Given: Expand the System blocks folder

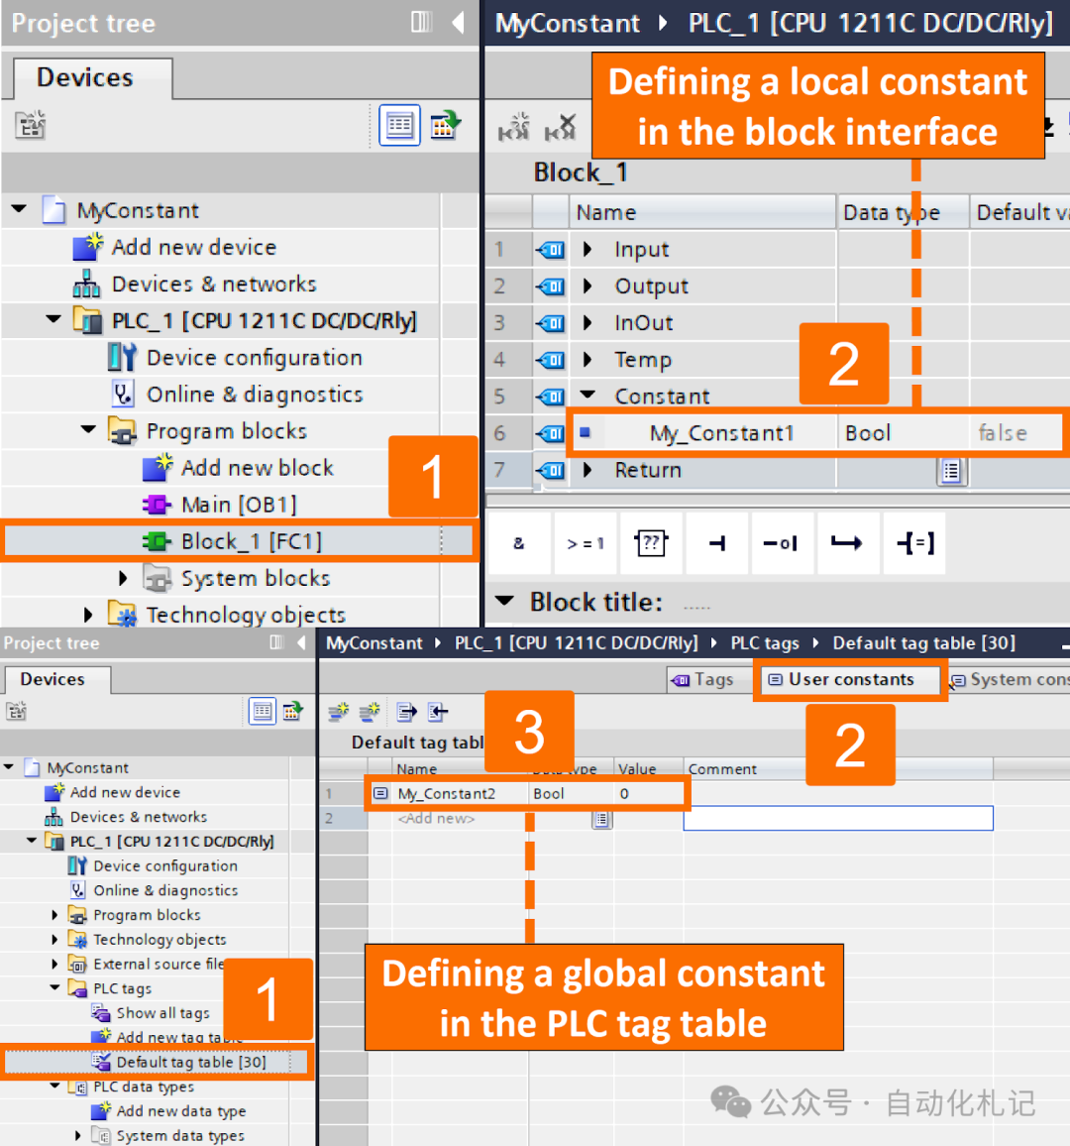Looking at the screenshot, I should click(124, 578).
